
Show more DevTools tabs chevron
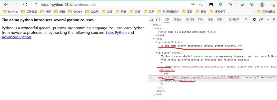pyautogui.click(x=246, y=19)
